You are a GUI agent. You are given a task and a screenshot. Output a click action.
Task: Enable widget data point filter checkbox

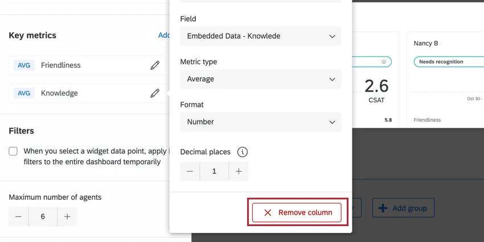13,152
